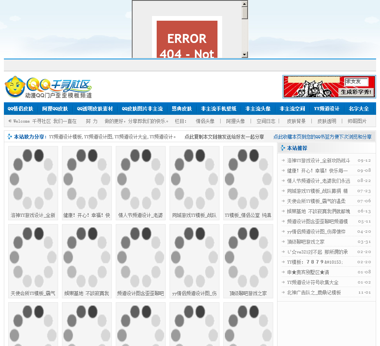Click the arrow bullet before 洛神YY游戏设计_全新攻防战斗

point(283,160)
